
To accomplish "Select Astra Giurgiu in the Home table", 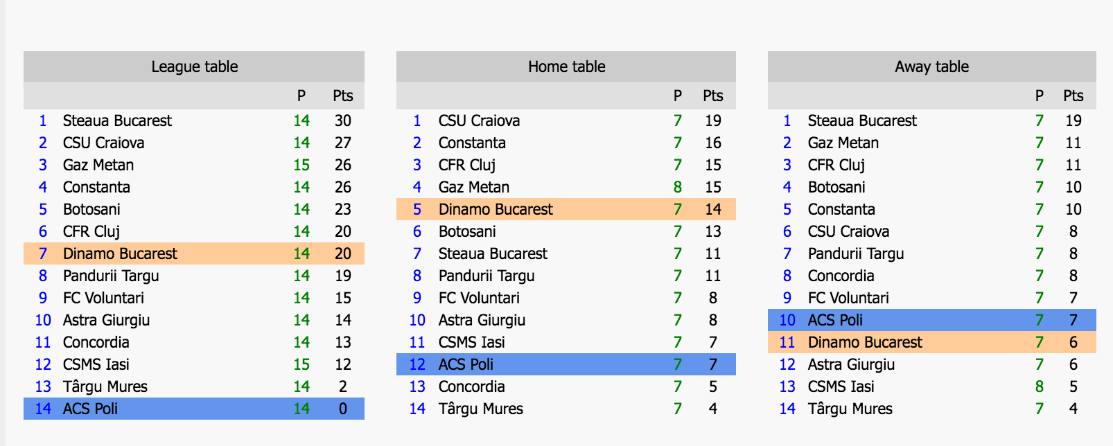I will click(482, 320).
